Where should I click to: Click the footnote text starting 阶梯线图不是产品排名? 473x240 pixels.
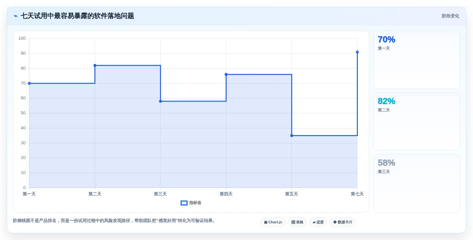(x=115, y=221)
